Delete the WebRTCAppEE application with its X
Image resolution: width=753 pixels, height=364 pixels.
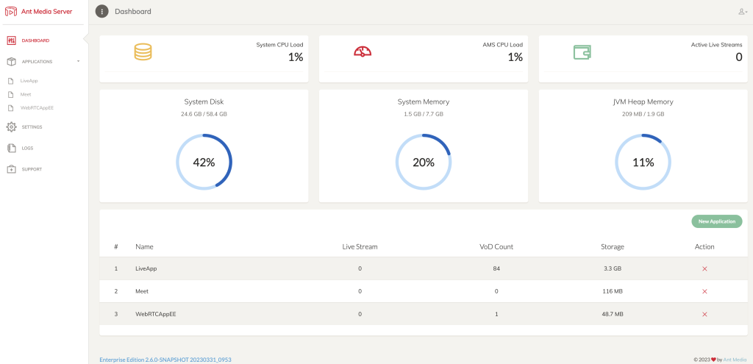[x=704, y=314]
